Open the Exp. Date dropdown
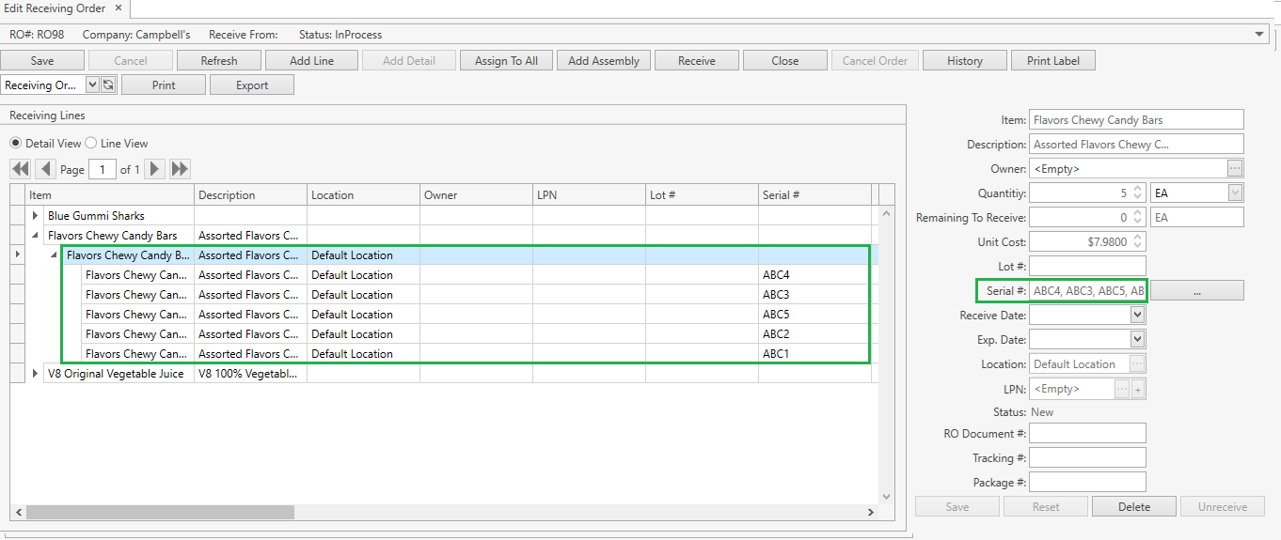This screenshot has height=540, width=1281. click(x=1137, y=340)
